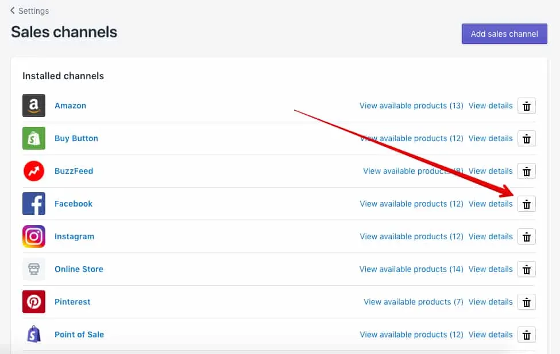Click the Pinterest channel logo

coord(33,302)
